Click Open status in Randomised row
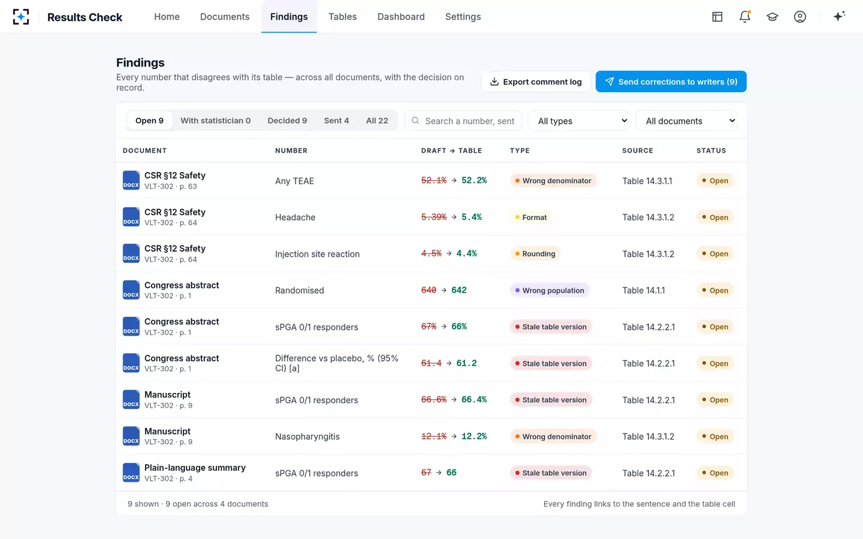The width and height of the screenshot is (863, 539). coord(715,290)
